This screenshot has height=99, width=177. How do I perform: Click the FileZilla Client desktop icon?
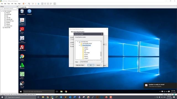22,48
